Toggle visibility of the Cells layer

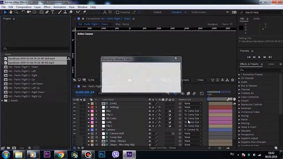(x=74, y=122)
